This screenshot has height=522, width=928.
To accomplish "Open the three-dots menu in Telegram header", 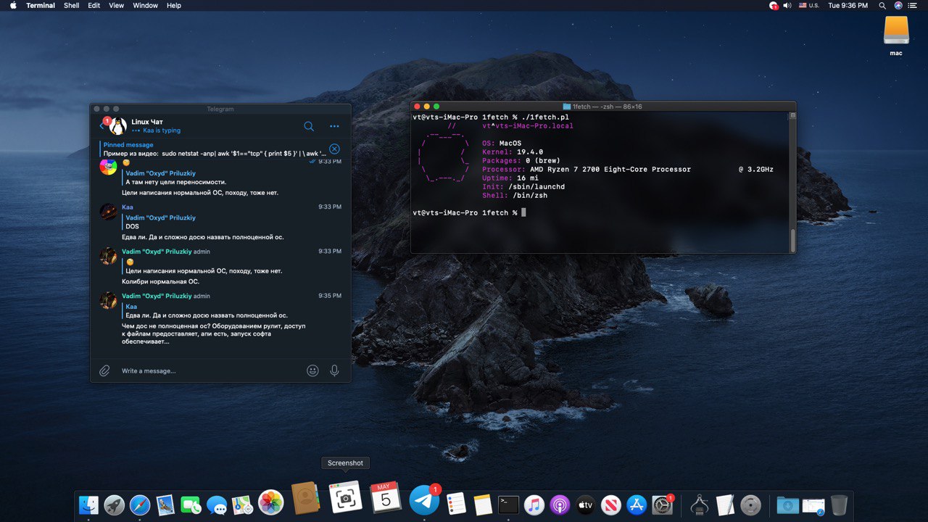I will coord(334,126).
